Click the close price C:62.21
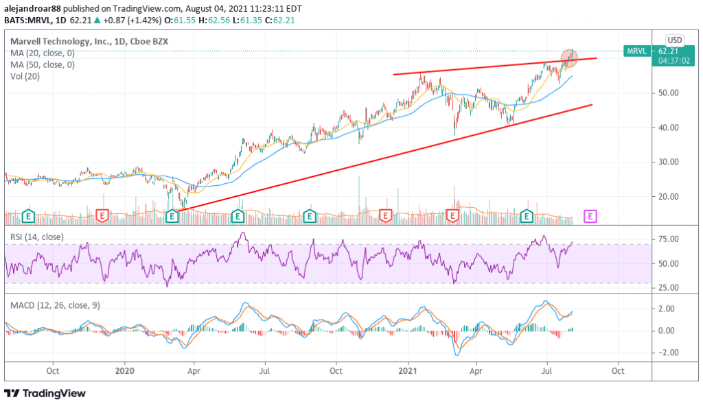Screen dimensions: 703x406 pos(279,20)
